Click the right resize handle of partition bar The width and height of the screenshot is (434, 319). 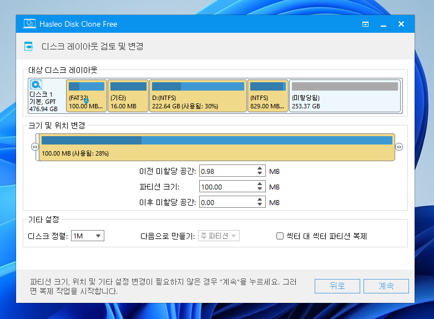(399, 147)
